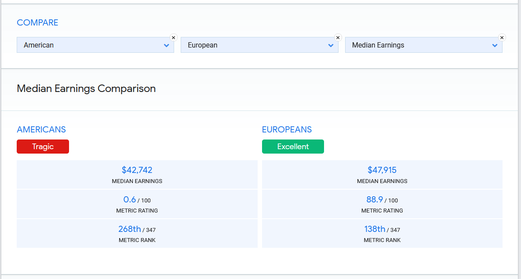Select the $42,742 median earnings value
The height and width of the screenshot is (279, 521).
coord(137,170)
